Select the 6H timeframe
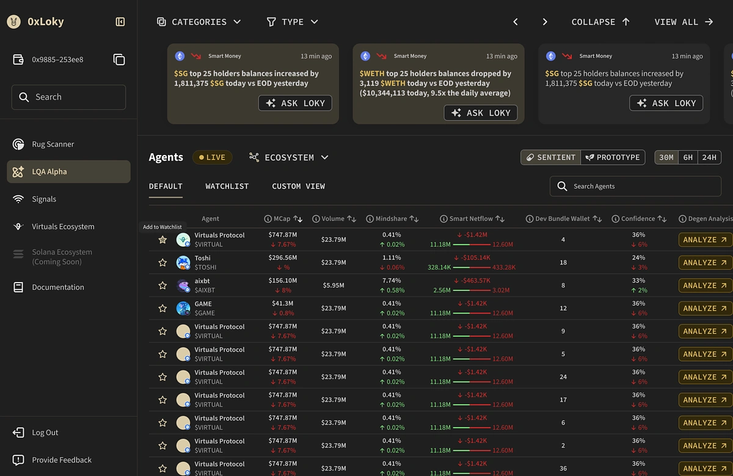This screenshot has width=733, height=476. 688,157
